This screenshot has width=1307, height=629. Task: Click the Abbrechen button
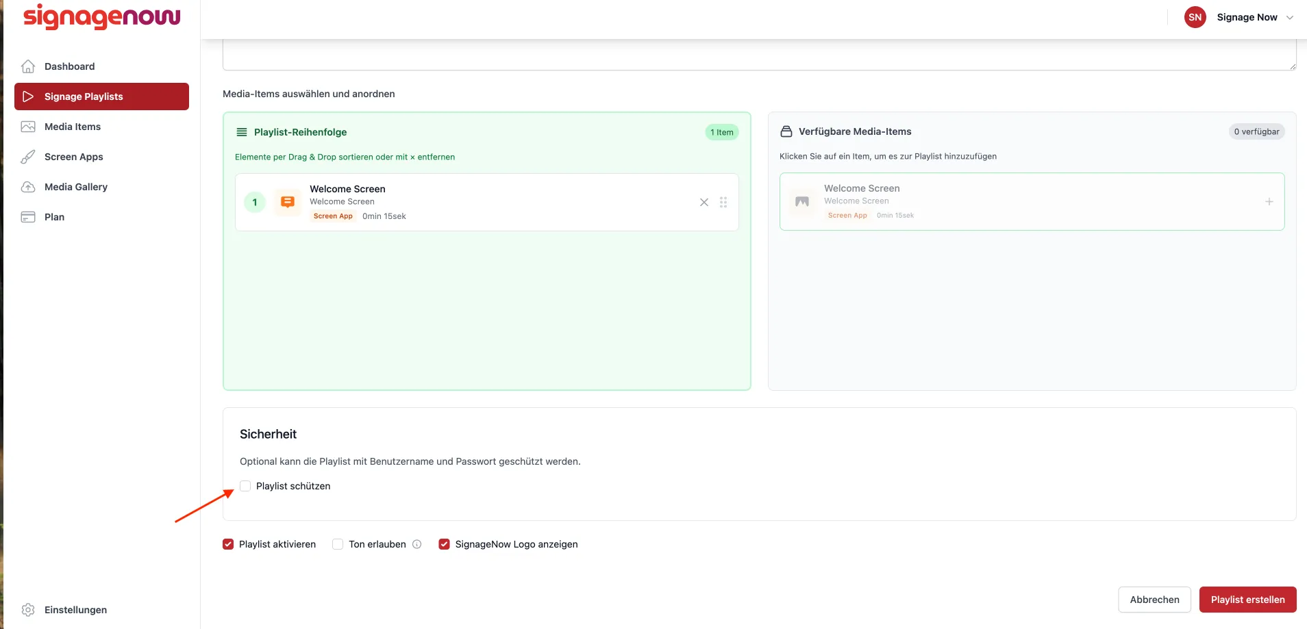point(1155,600)
